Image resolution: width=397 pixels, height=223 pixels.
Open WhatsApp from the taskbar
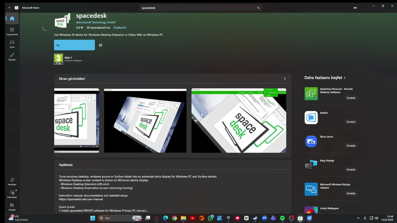211,218
